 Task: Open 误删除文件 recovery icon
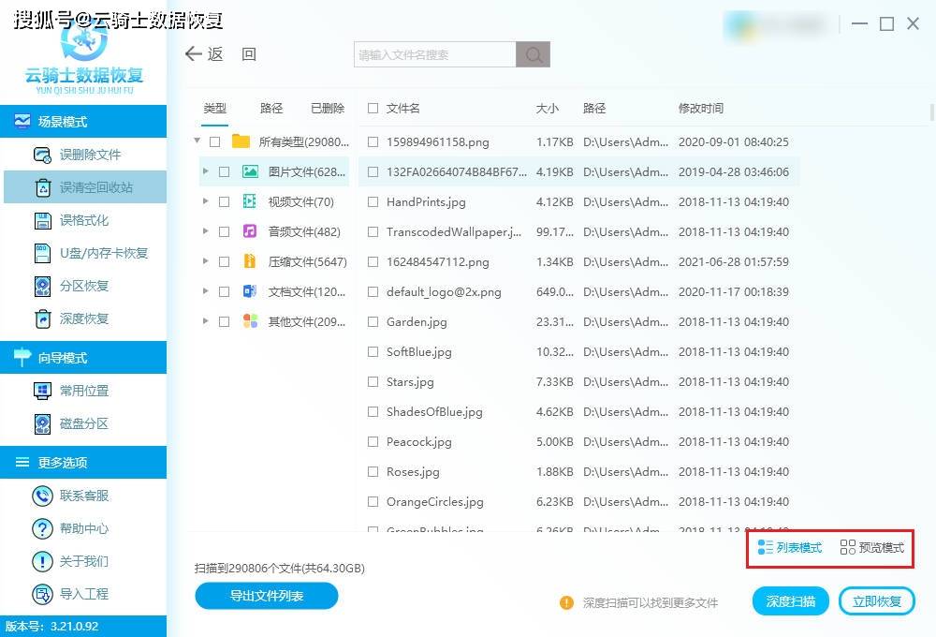click(42, 155)
